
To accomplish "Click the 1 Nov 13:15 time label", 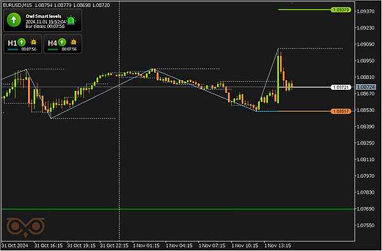I will [278, 246].
